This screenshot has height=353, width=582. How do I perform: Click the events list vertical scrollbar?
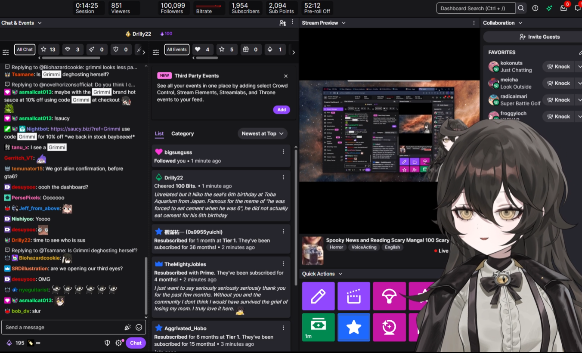pyautogui.click(x=296, y=217)
